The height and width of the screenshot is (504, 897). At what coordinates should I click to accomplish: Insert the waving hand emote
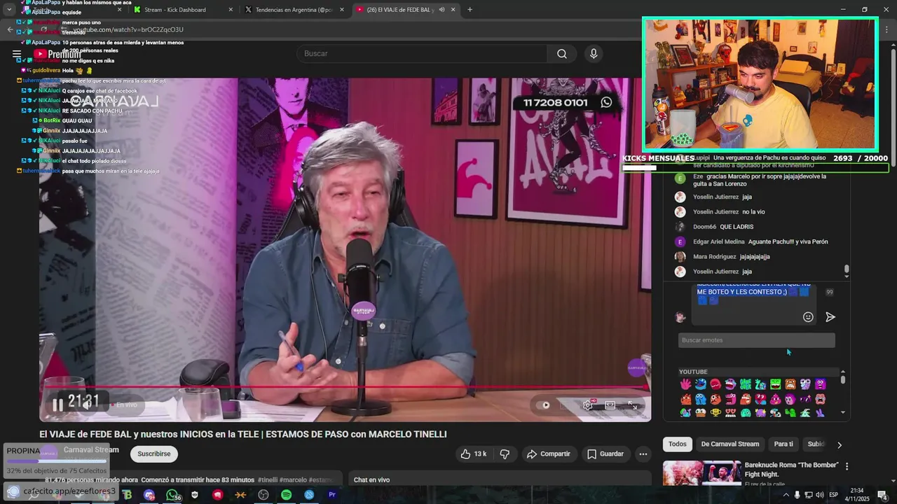point(685,384)
